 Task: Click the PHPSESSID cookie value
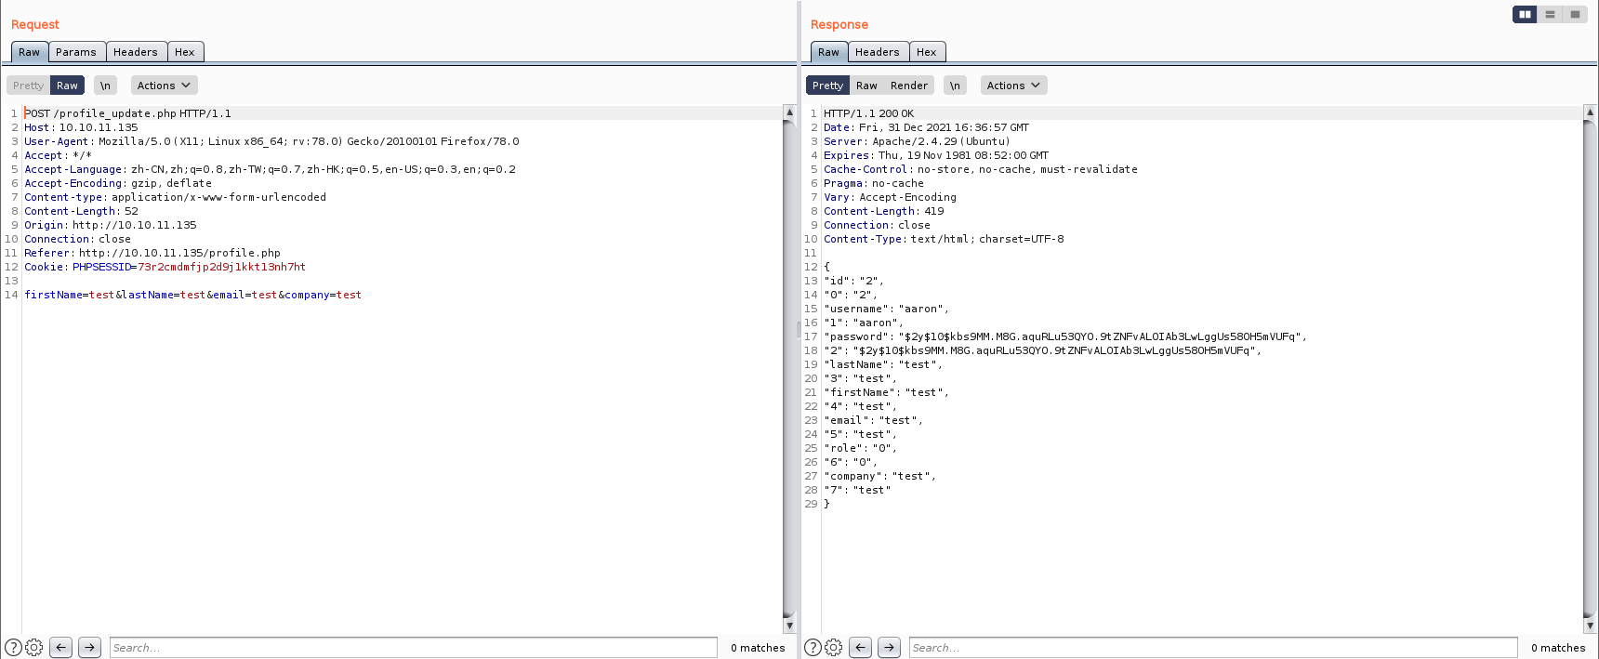[x=221, y=267]
